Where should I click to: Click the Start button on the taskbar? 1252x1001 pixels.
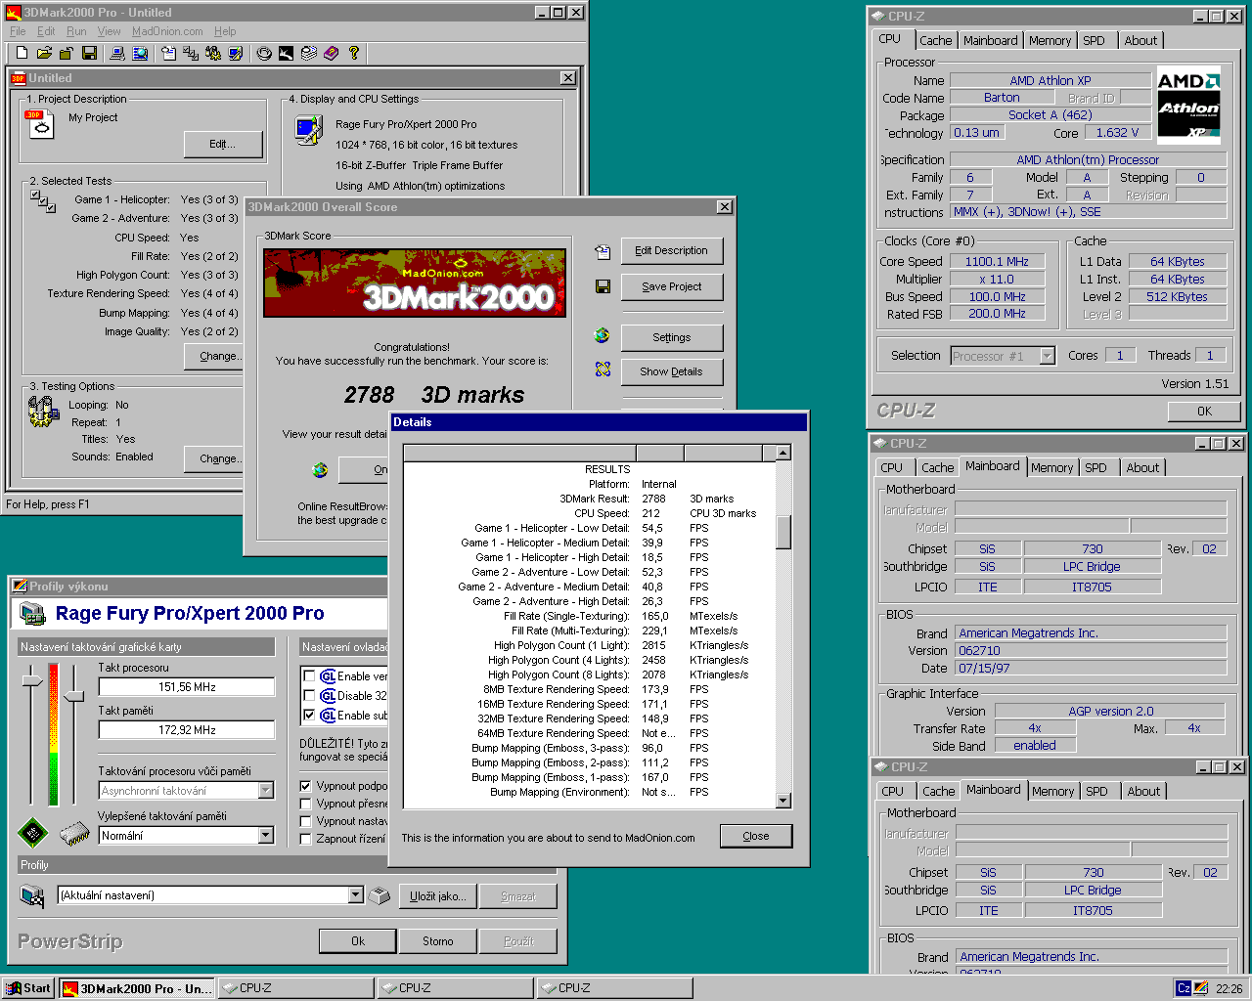tap(28, 988)
